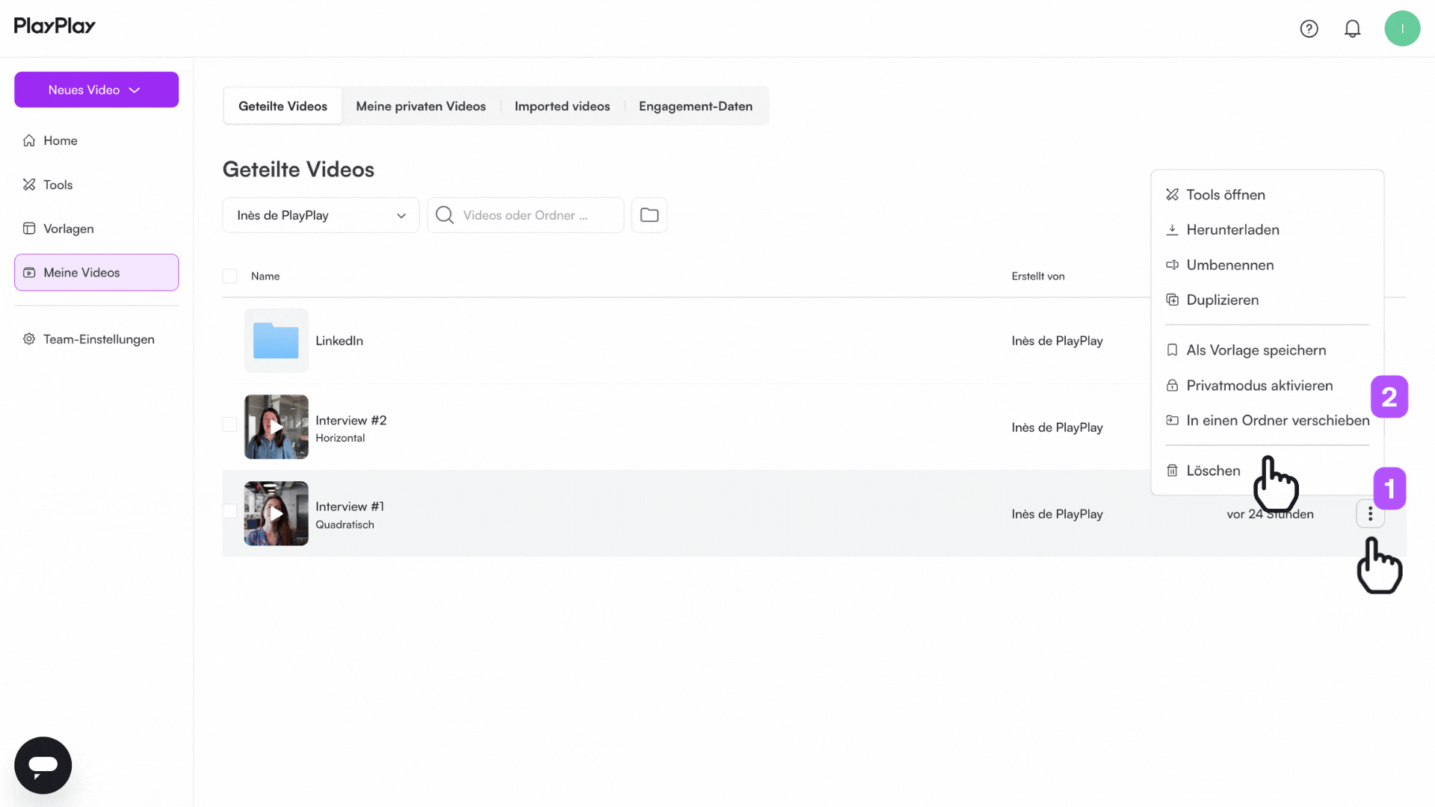Click the Erstellt von column header
The width and height of the screenshot is (1435, 807).
click(1038, 276)
